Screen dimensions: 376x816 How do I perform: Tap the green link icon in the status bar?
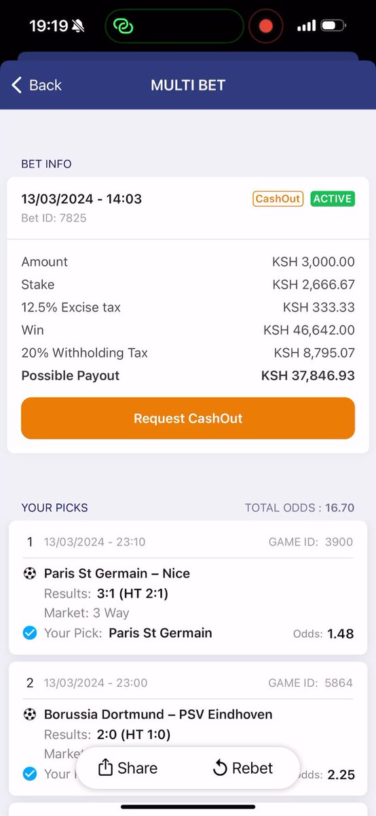point(124,26)
